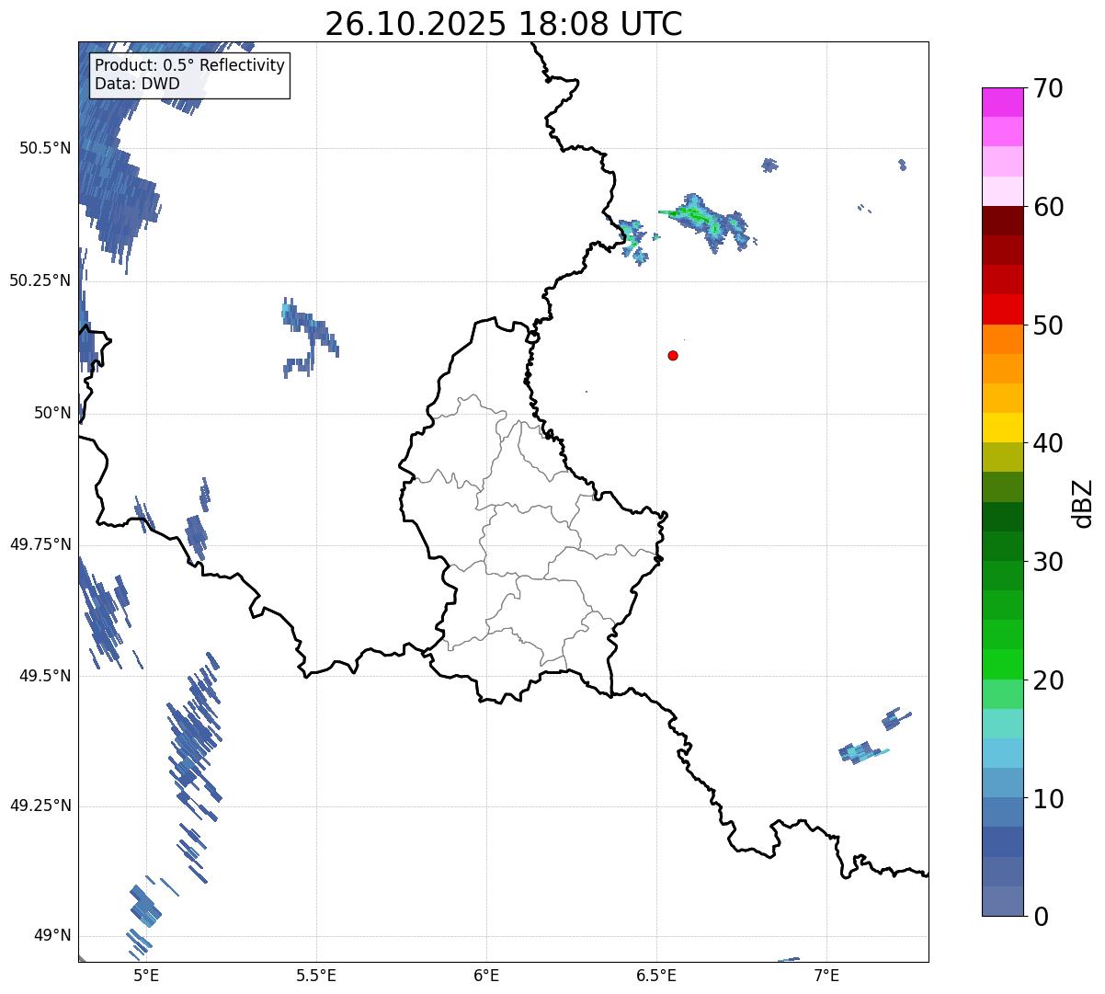Viewport: 1105px width, 994px height.
Task: Click the 50 tick on colorbar
Action: pyautogui.click(x=1048, y=326)
